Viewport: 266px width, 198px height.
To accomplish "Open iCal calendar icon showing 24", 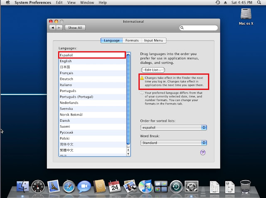I will click(x=115, y=186).
